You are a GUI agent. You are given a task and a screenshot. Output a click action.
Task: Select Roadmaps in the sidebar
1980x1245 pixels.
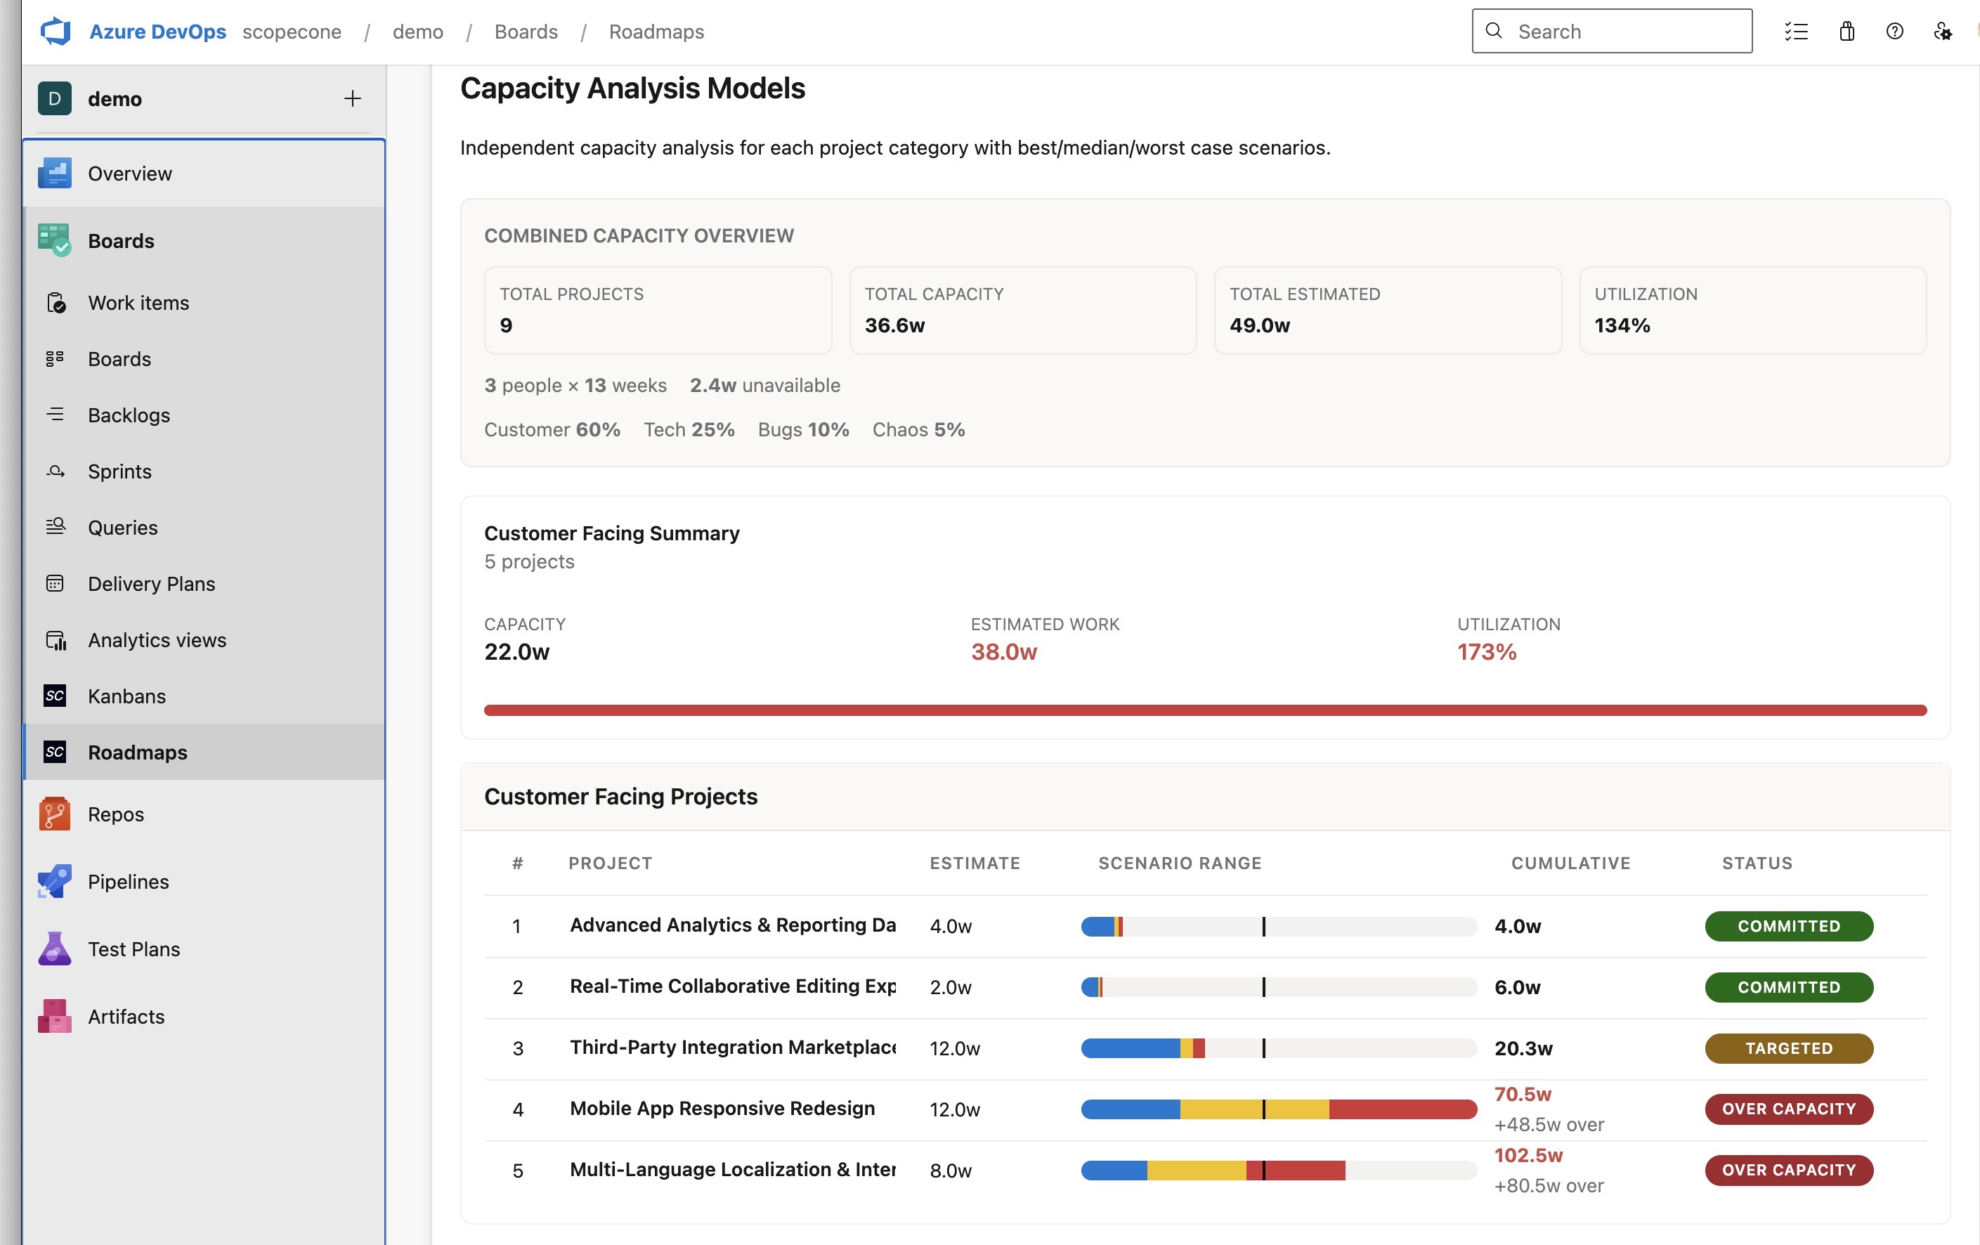136,752
